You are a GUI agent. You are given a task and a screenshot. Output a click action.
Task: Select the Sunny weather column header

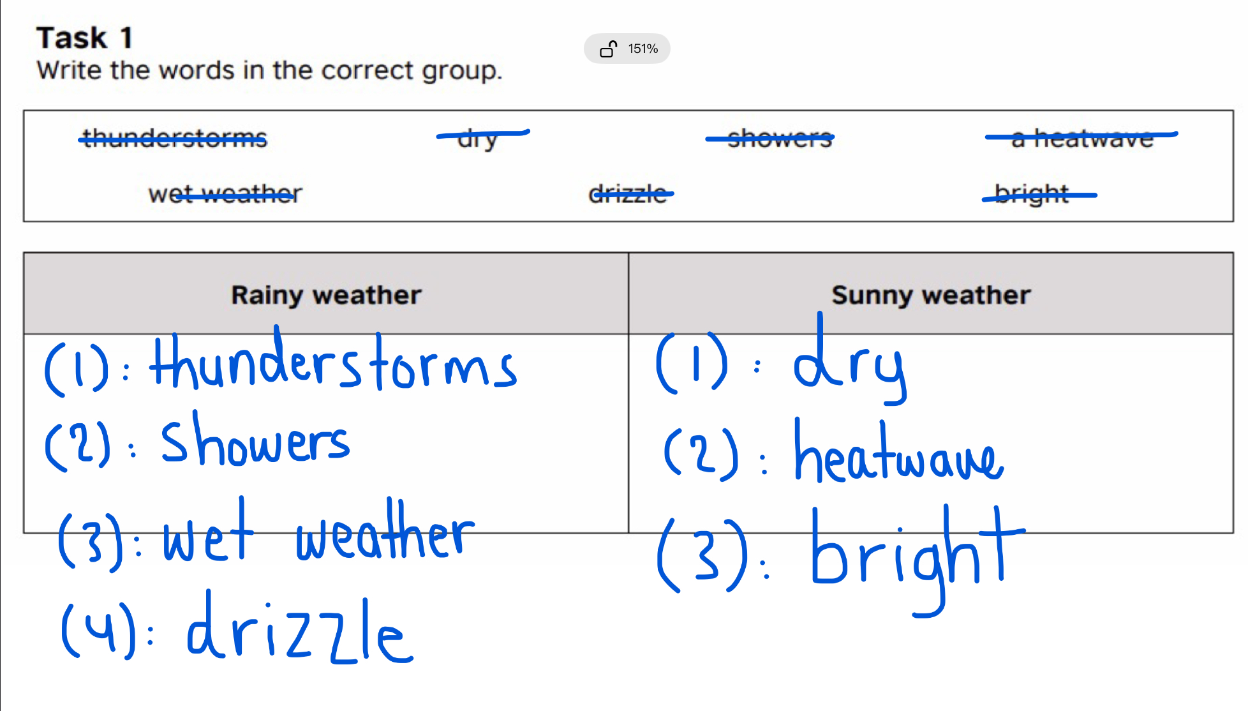[930, 295]
